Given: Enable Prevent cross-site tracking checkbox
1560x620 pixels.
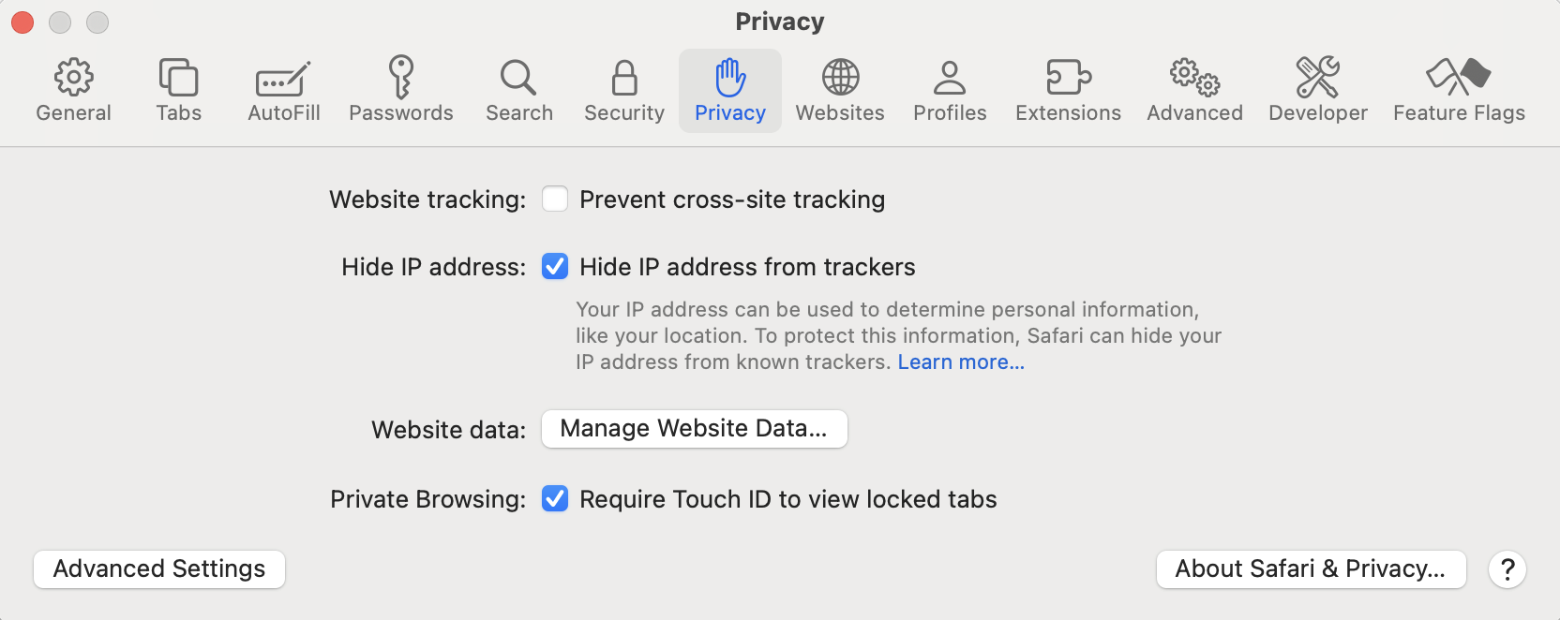Looking at the screenshot, I should point(555,199).
